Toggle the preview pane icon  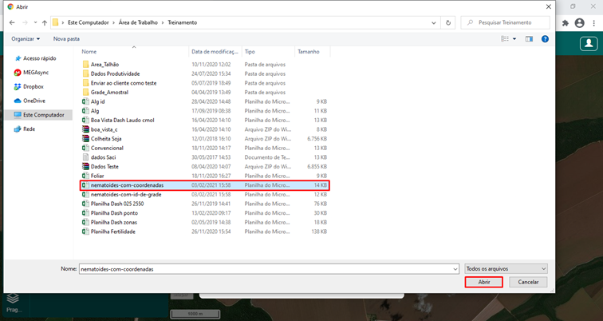(529, 39)
